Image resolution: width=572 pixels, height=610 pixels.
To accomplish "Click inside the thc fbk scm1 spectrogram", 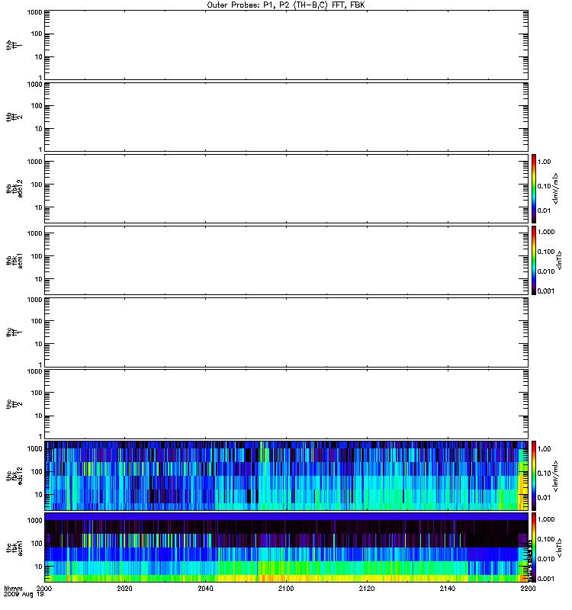I will pos(286,547).
